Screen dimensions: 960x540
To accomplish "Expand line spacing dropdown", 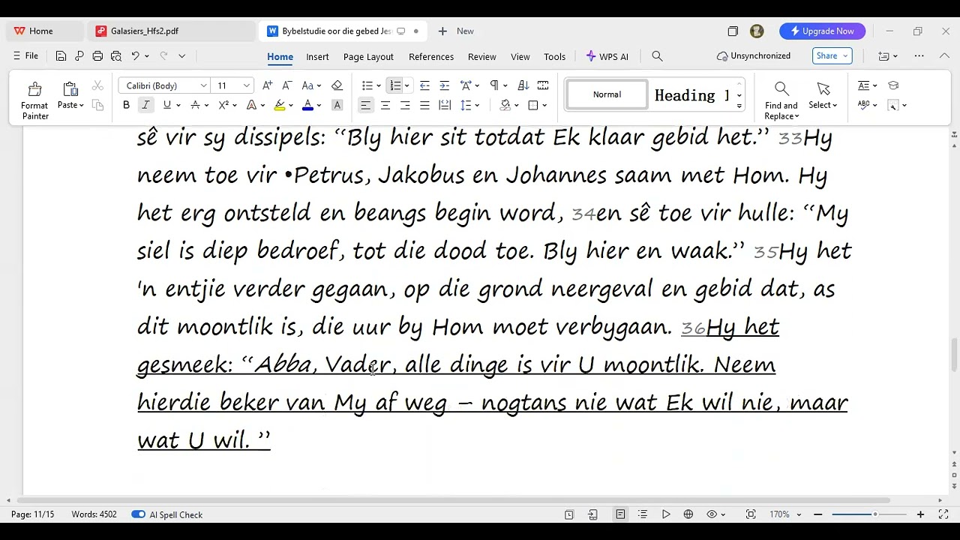I will click(x=476, y=106).
